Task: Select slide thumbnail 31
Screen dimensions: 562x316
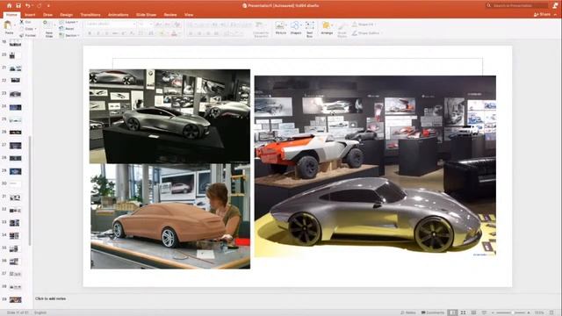Action: (15, 197)
